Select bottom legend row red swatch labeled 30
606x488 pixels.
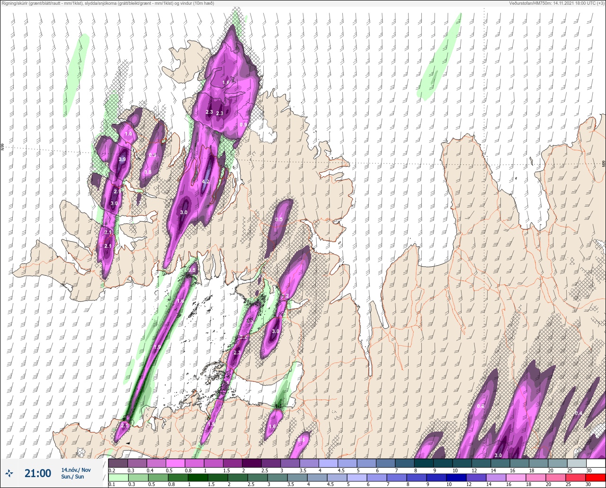point(596,478)
